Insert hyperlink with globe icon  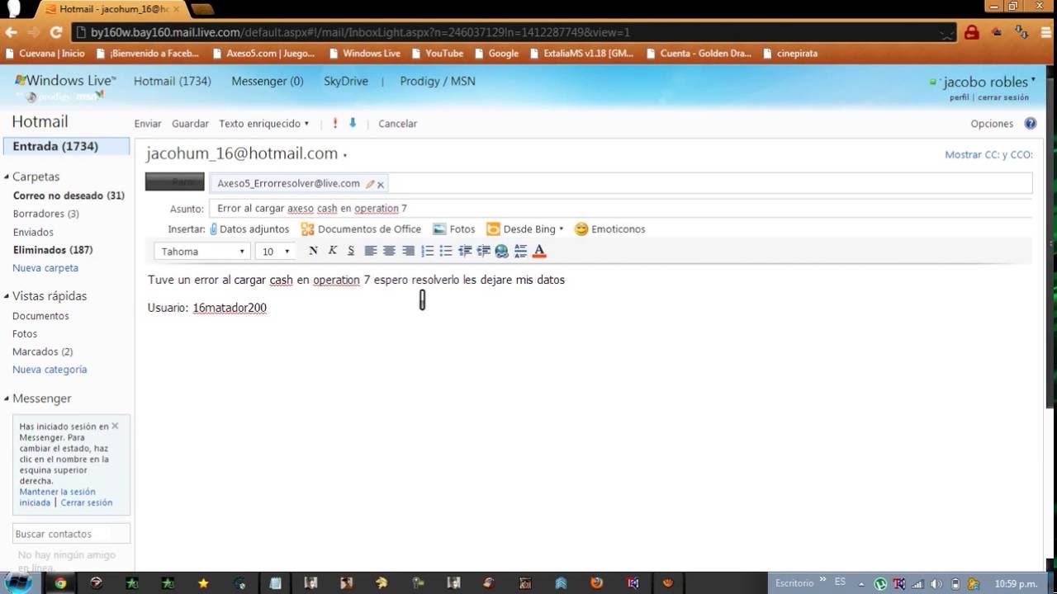[501, 251]
